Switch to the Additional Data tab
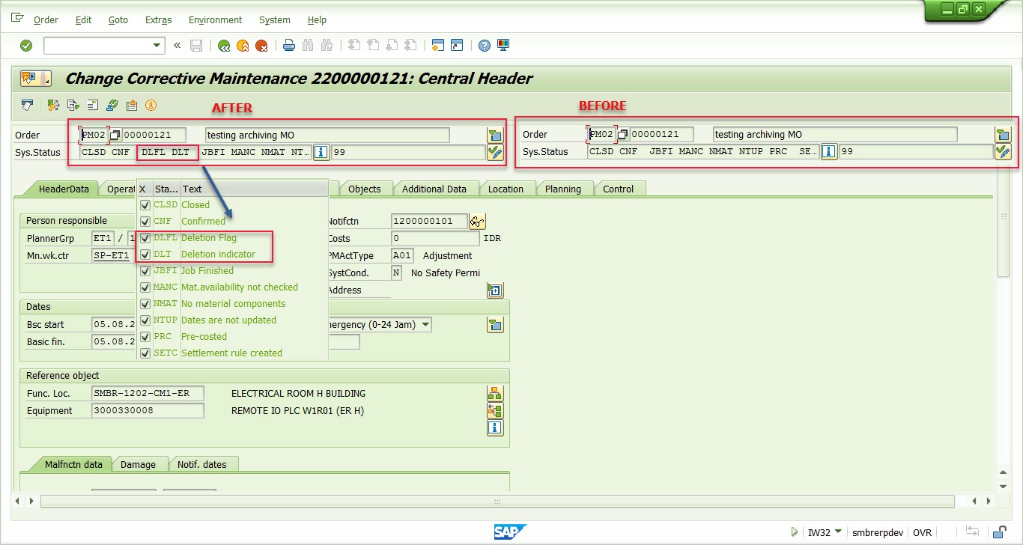Image resolution: width=1023 pixels, height=545 pixels. [x=434, y=189]
